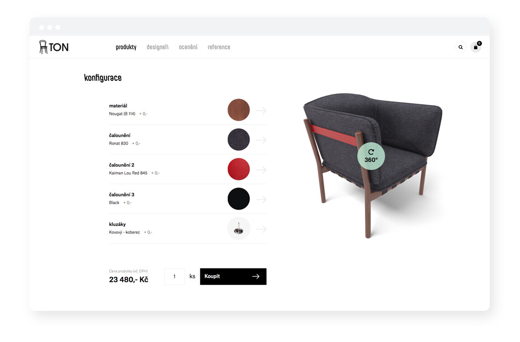
Task: Rotate chair with 360° view button
Action: [371, 156]
